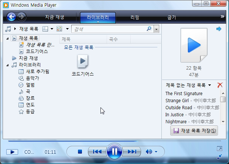This screenshot has height=164, width=229.
Task: Open the view options dropdown arrow
Action: pos(67,29)
